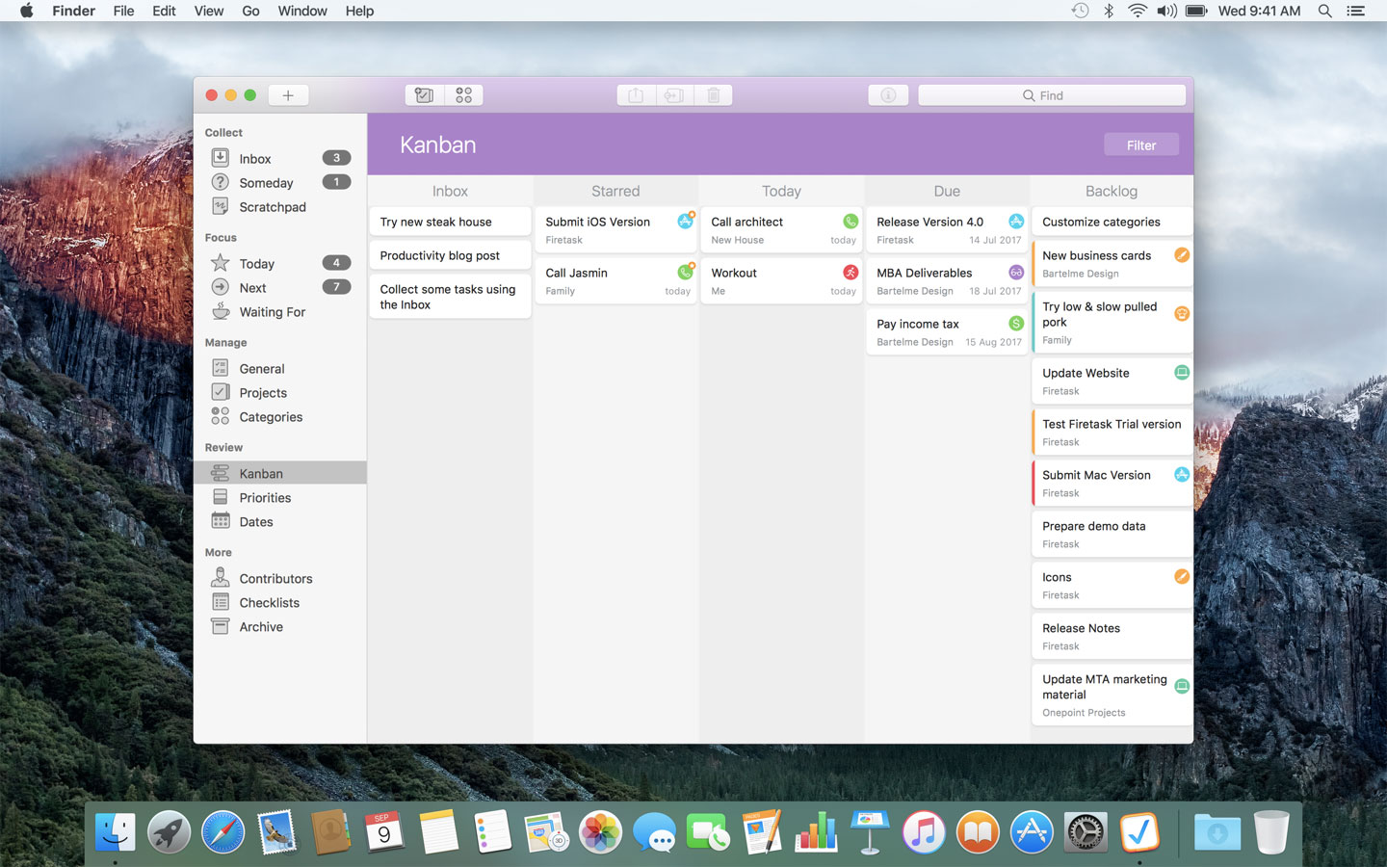1387x867 pixels.
Task: Open the Window menu
Action: (x=302, y=11)
